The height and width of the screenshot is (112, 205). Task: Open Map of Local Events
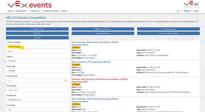pos(103,29)
